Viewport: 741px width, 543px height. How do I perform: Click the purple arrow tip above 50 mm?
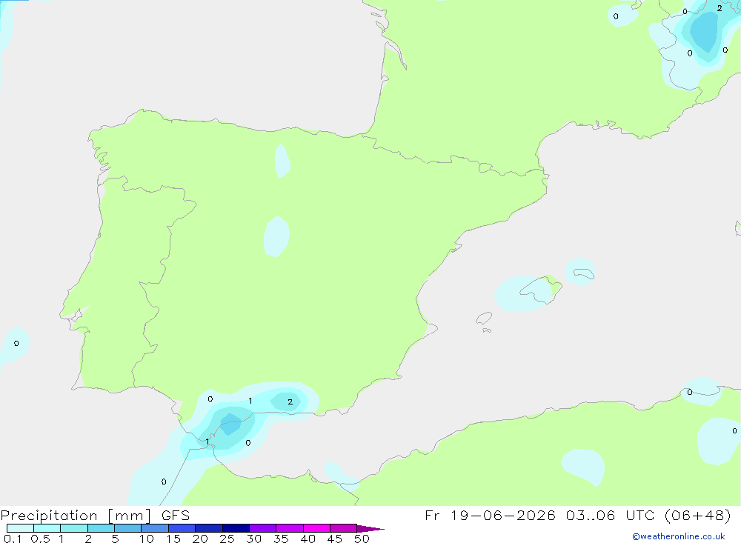click(370, 529)
